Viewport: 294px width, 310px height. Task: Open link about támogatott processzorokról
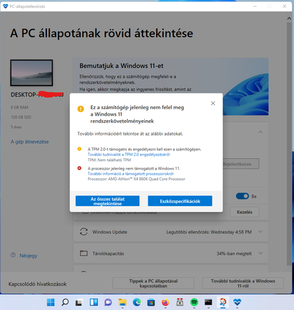click(130, 174)
